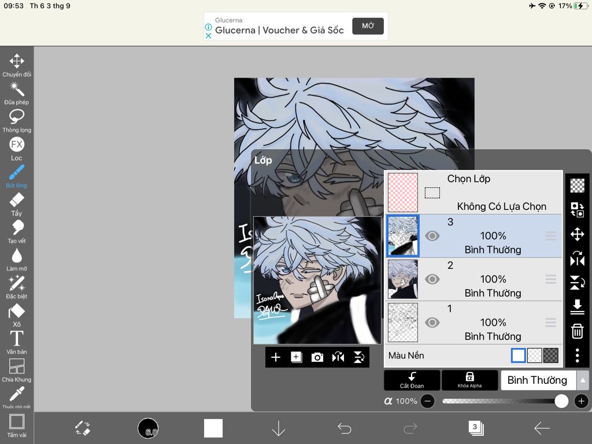Screen dimensions: 592x444
Task: Select the Đũa phép magic wand tool
Action: click(x=17, y=93)
